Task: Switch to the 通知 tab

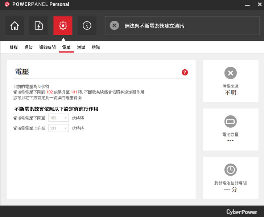Action: 29,48
